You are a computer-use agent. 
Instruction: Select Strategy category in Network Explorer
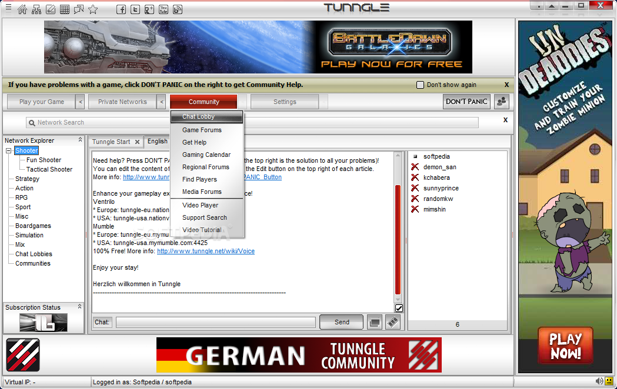[28, 179]
